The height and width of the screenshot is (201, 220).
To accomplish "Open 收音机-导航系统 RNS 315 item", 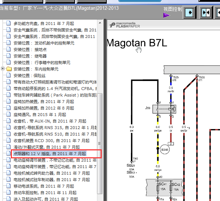I will tap(55, 128).
